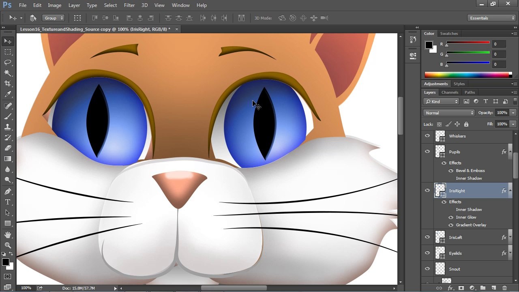Image resolution: width=519 pixels, height=292 pixels.
Task: Toggle visibility of Bevel & Emboss effect
Action: click(x=451, y=171)
